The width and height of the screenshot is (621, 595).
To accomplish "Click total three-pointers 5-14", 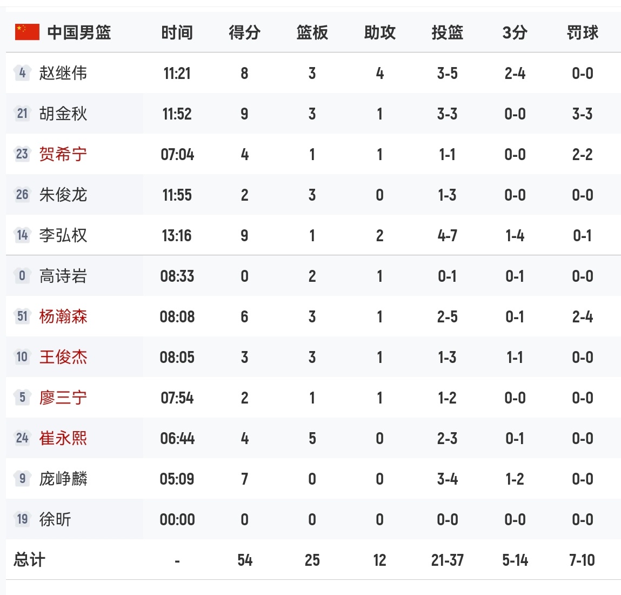I will (x=515, y=560).
